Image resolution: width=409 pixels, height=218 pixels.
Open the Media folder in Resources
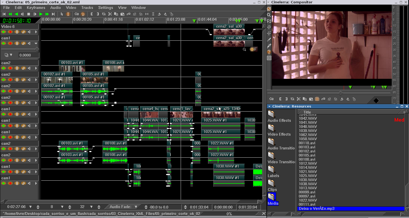[x=272, y=197]
